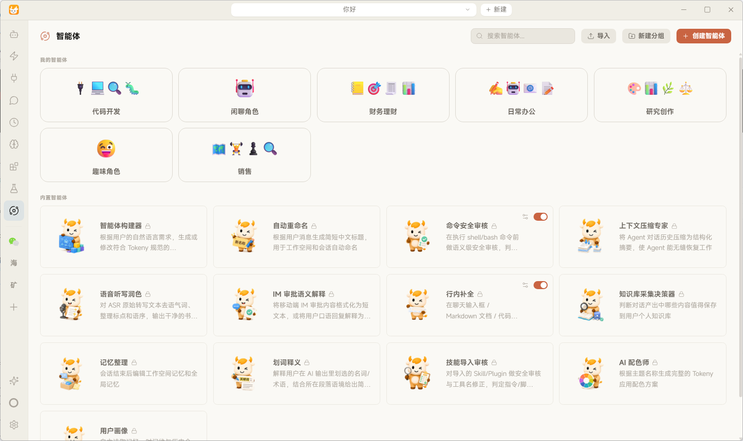Screen dimensions: 743x441
Task: Click the vertical scrollbar on the right
Action: click(740, 226)
